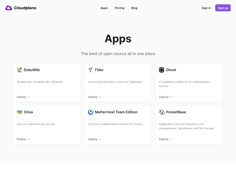Viewport: 236px width, 177px height.
Task: Click the Mattermost app icon
Action: [x=91, y=112]
